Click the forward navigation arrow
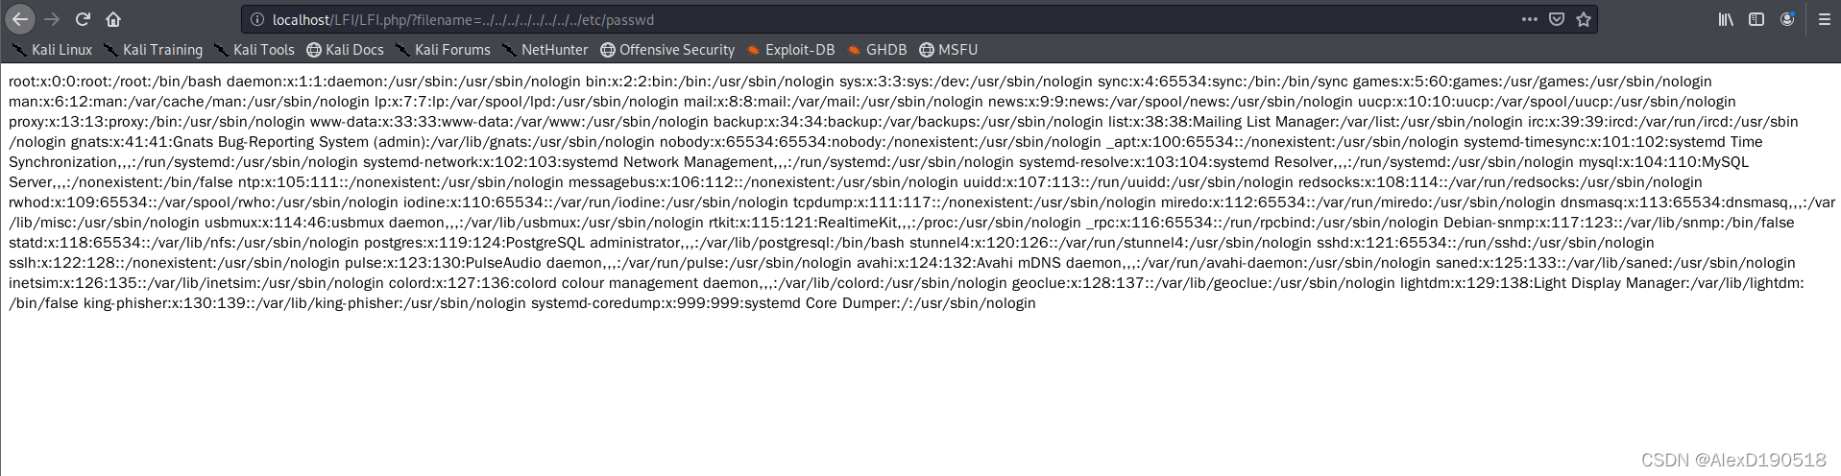 pyautogui.click(x=52, y=19)
